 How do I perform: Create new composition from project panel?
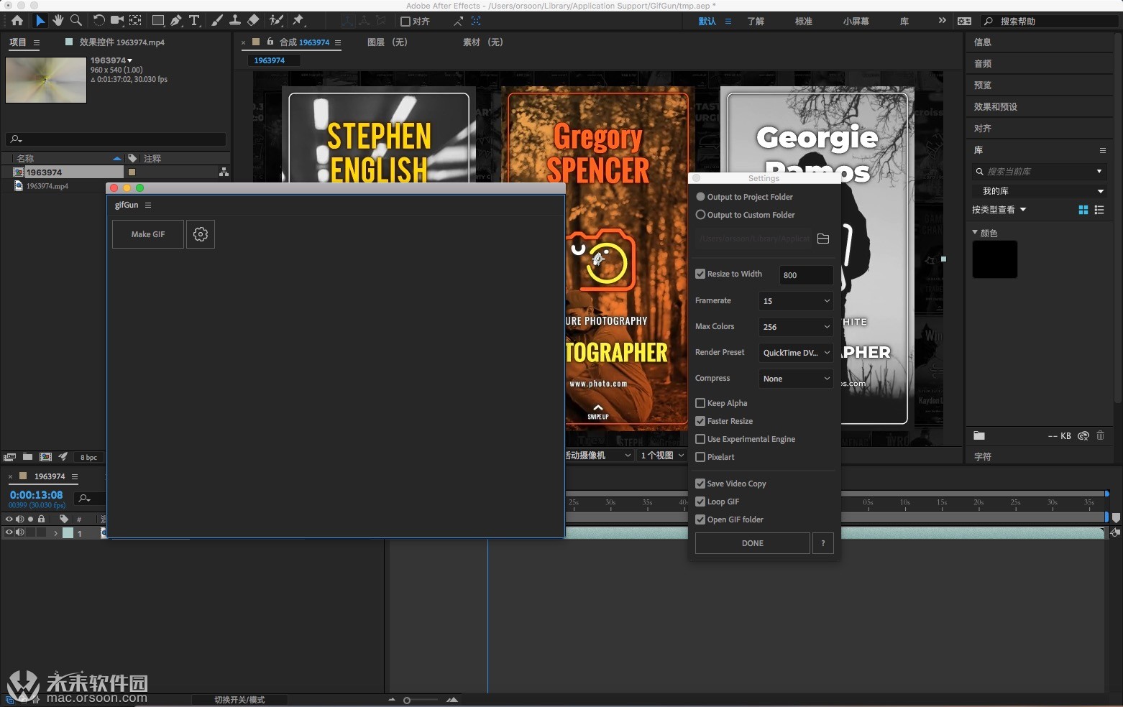(45, 457)
